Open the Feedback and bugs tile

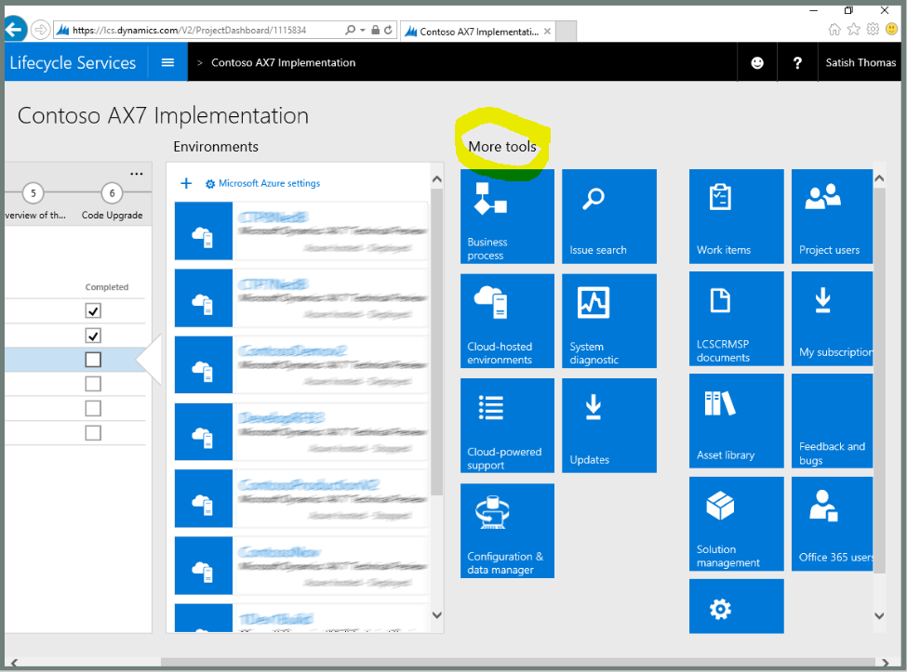[832, 421]
